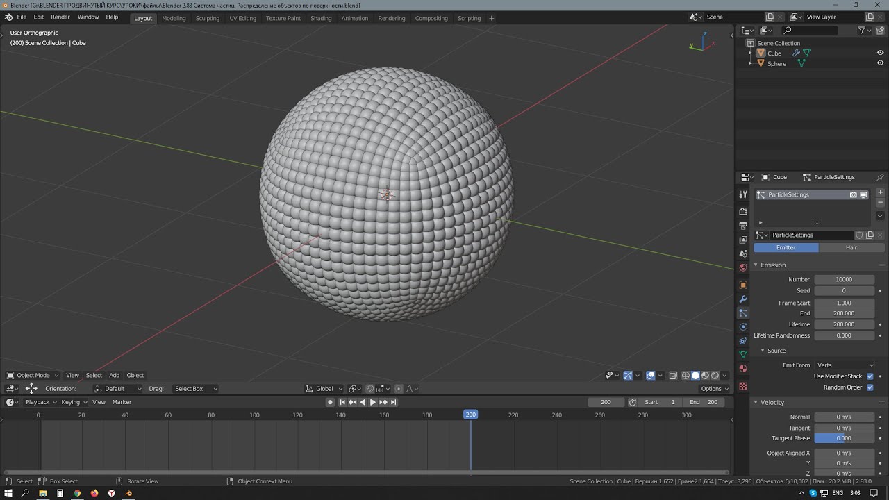The height and width of the screenshot is (500, 889).
Task: Open the World properties tab
Action: [743, 267]
